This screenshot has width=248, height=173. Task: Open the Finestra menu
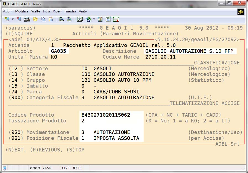point(70,11)
